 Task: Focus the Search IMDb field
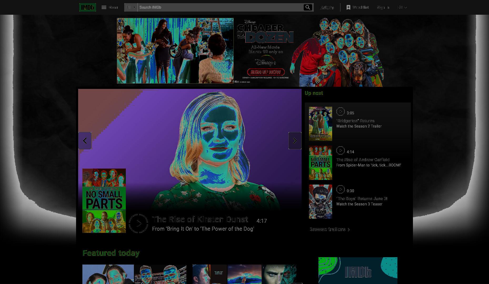(220, 7)
